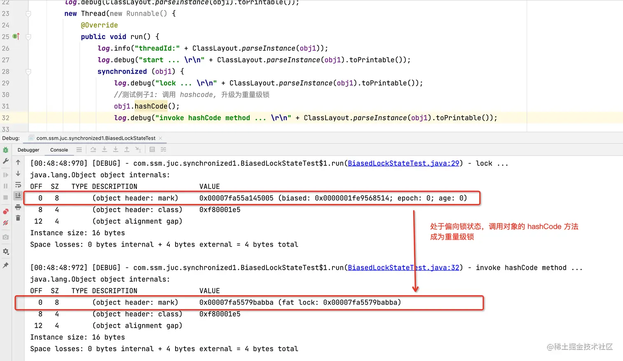Open View Breakpoints red circles icon

pos(6,211)
